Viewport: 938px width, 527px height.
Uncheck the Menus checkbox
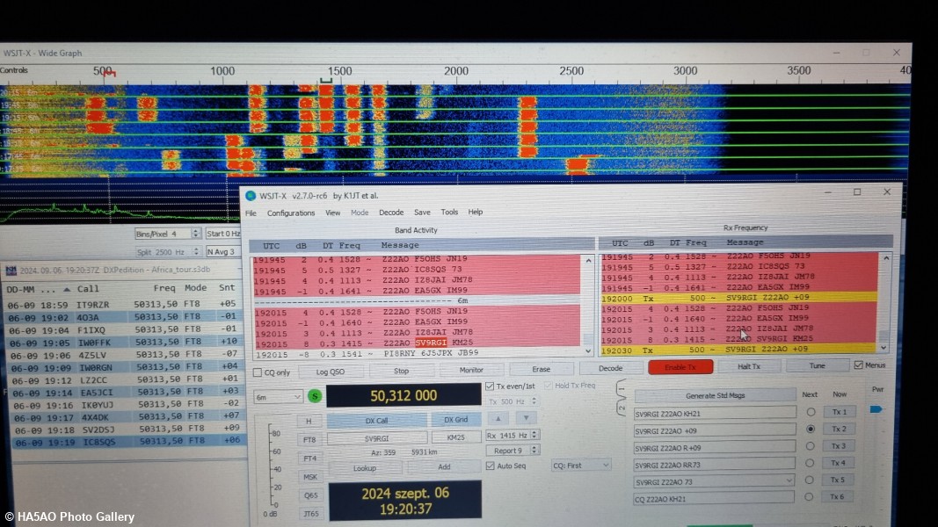[x=858, y=365]
